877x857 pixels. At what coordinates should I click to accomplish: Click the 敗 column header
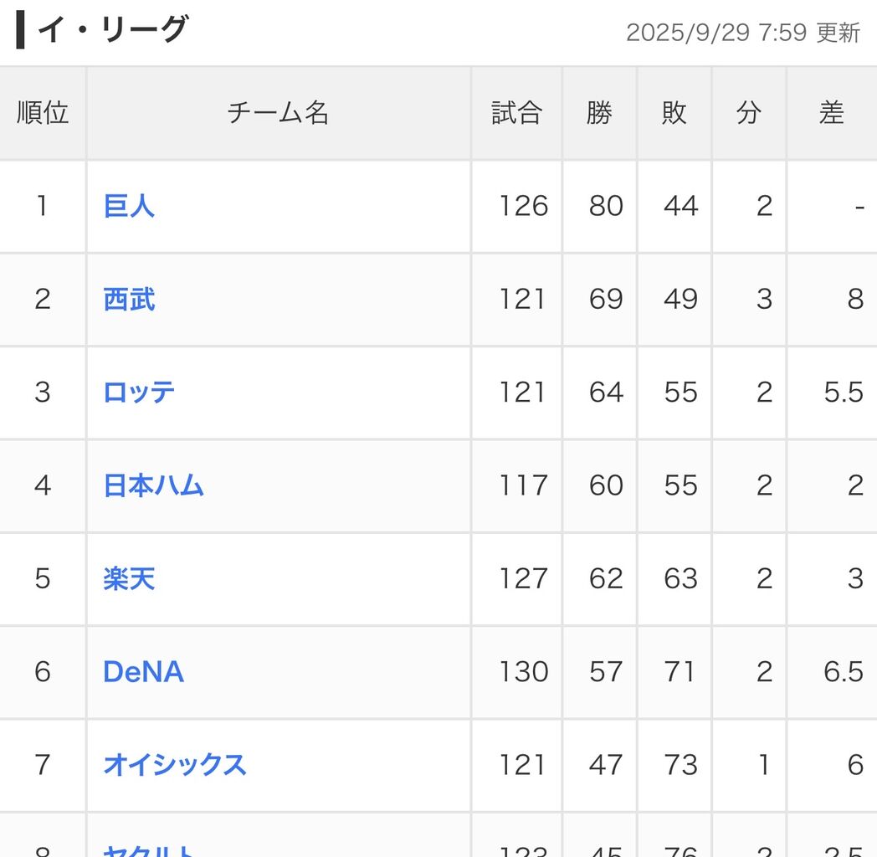pyautogui.click(x=674, y=113)
